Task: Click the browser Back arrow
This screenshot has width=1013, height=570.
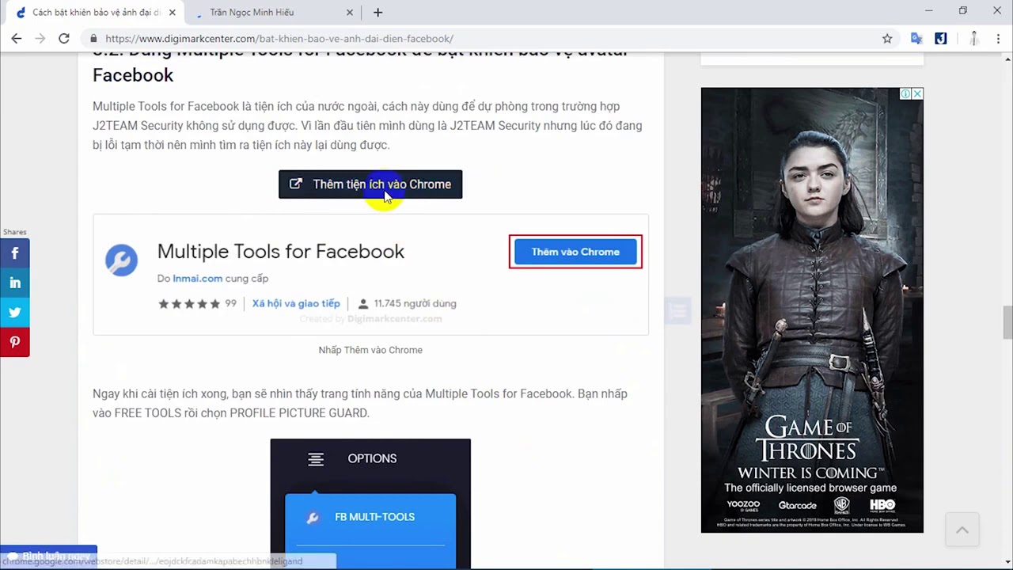Action: (x=17, y=38)
